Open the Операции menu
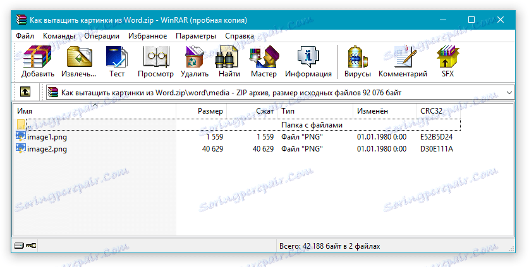The width and height of the screenshot is (529, 267). click(x=102, y=36)
